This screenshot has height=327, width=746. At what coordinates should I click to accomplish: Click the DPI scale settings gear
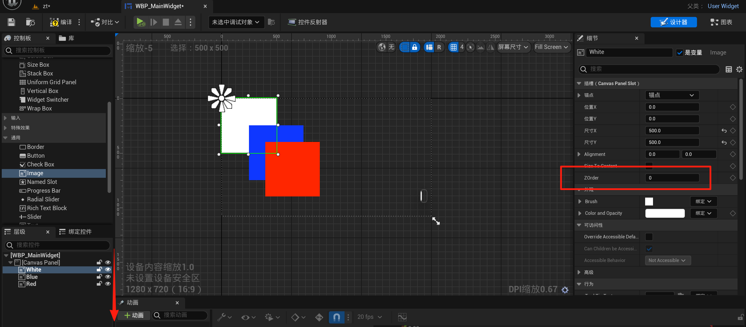(565, 290)
